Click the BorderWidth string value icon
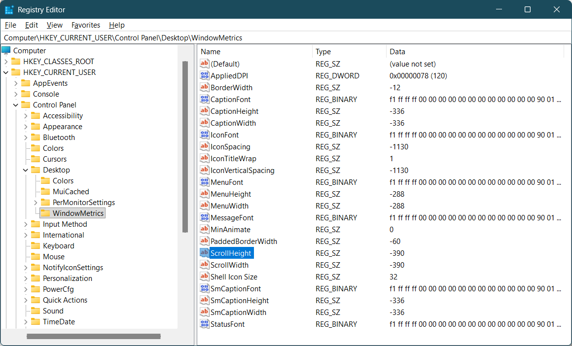Screen dimensions: 572x346 [x=205, y=88]
